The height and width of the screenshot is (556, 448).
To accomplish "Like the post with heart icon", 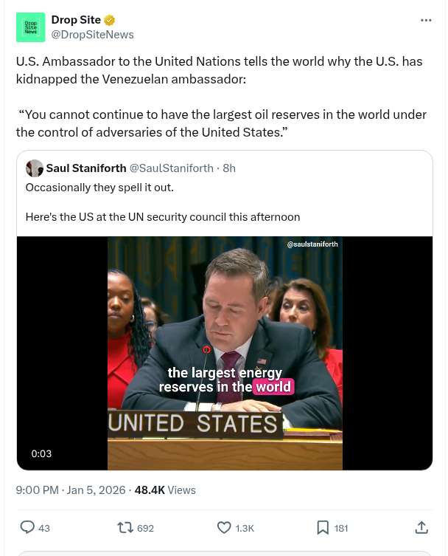I will click(224, 527).
